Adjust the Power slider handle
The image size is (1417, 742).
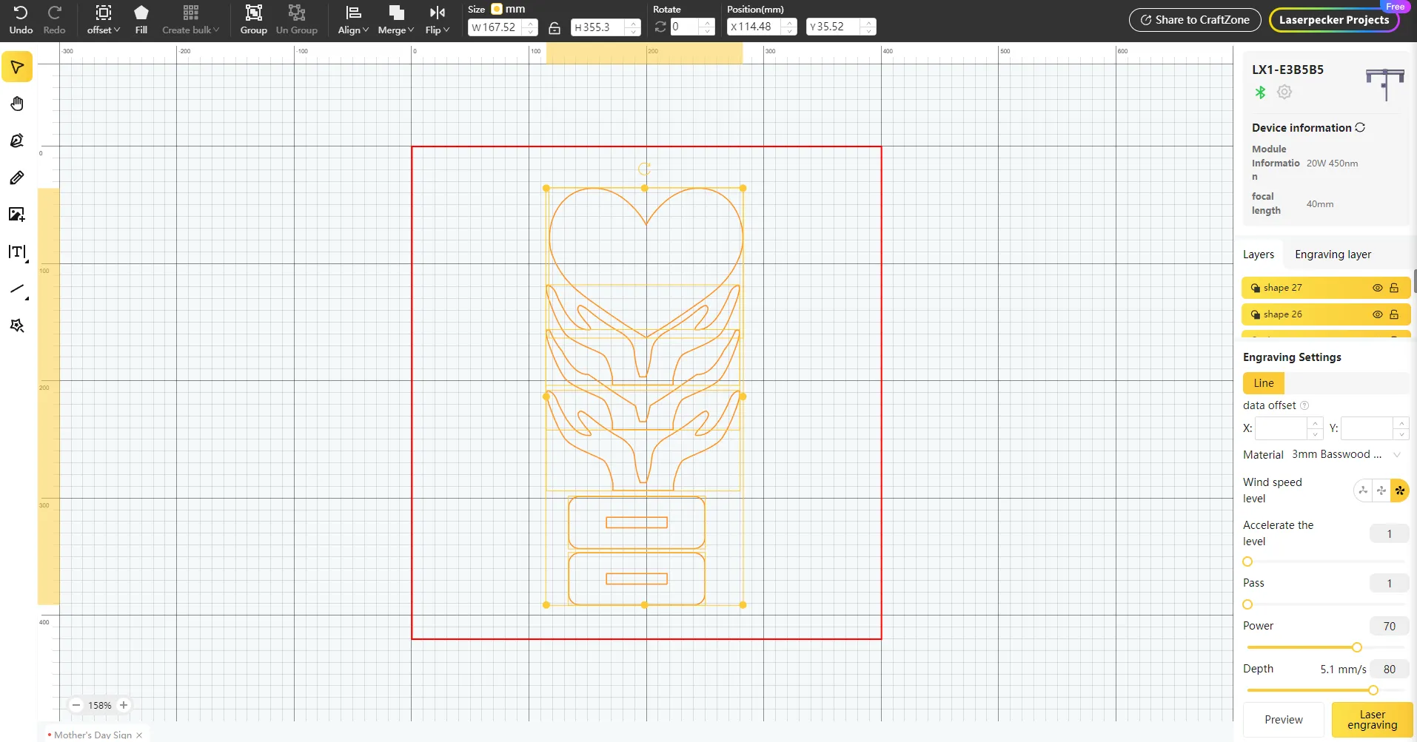(1357, 647)
